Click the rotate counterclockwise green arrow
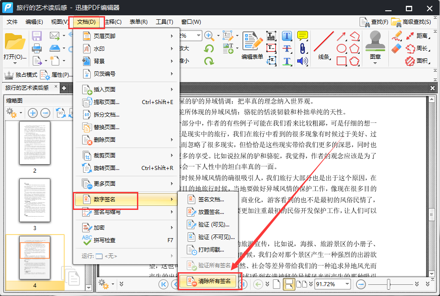 [209, 48]
